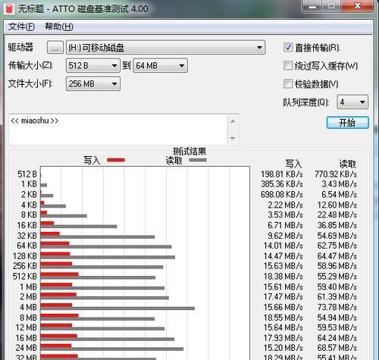
Task: Expand the 64 MB maximum transfer size dropdown
Action: [160, 66]
